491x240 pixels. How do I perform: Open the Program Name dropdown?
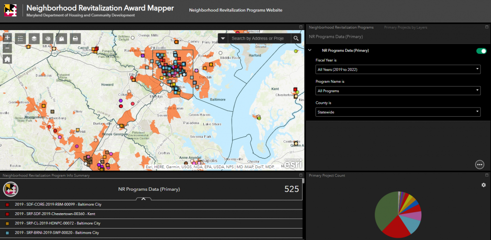(x=397, y=90)
